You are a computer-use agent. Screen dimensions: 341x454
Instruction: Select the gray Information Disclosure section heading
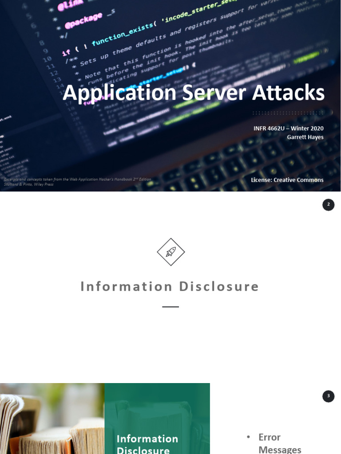[x=170, y=286]
